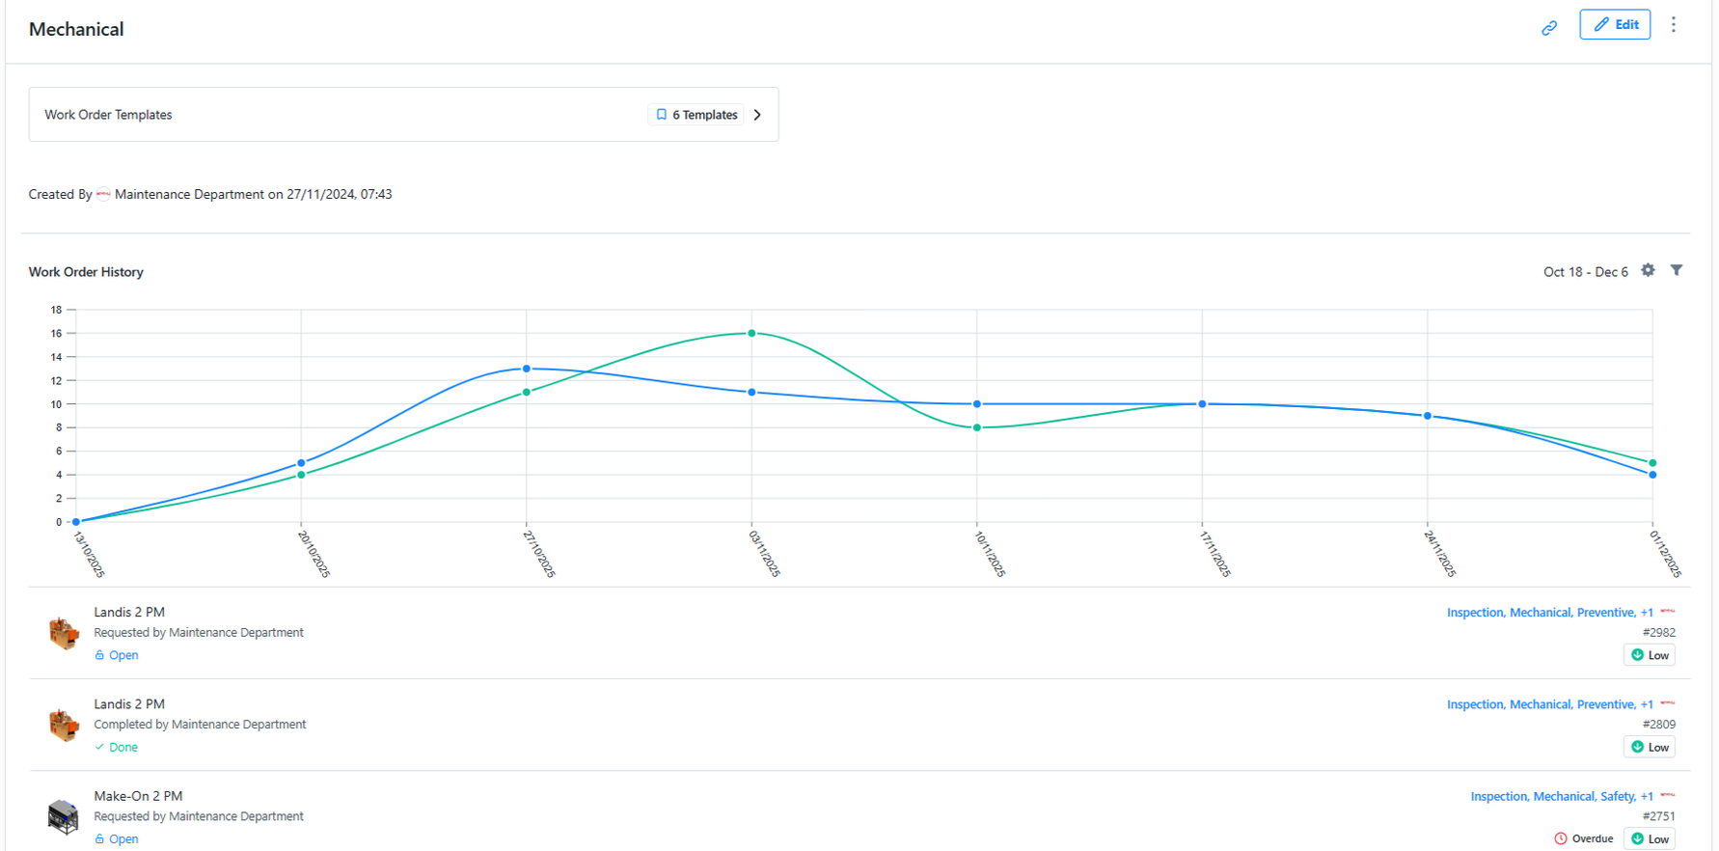Select green data point at 01/12/2025
Screen dimensions: 1719x851
tap(1652, 463)
